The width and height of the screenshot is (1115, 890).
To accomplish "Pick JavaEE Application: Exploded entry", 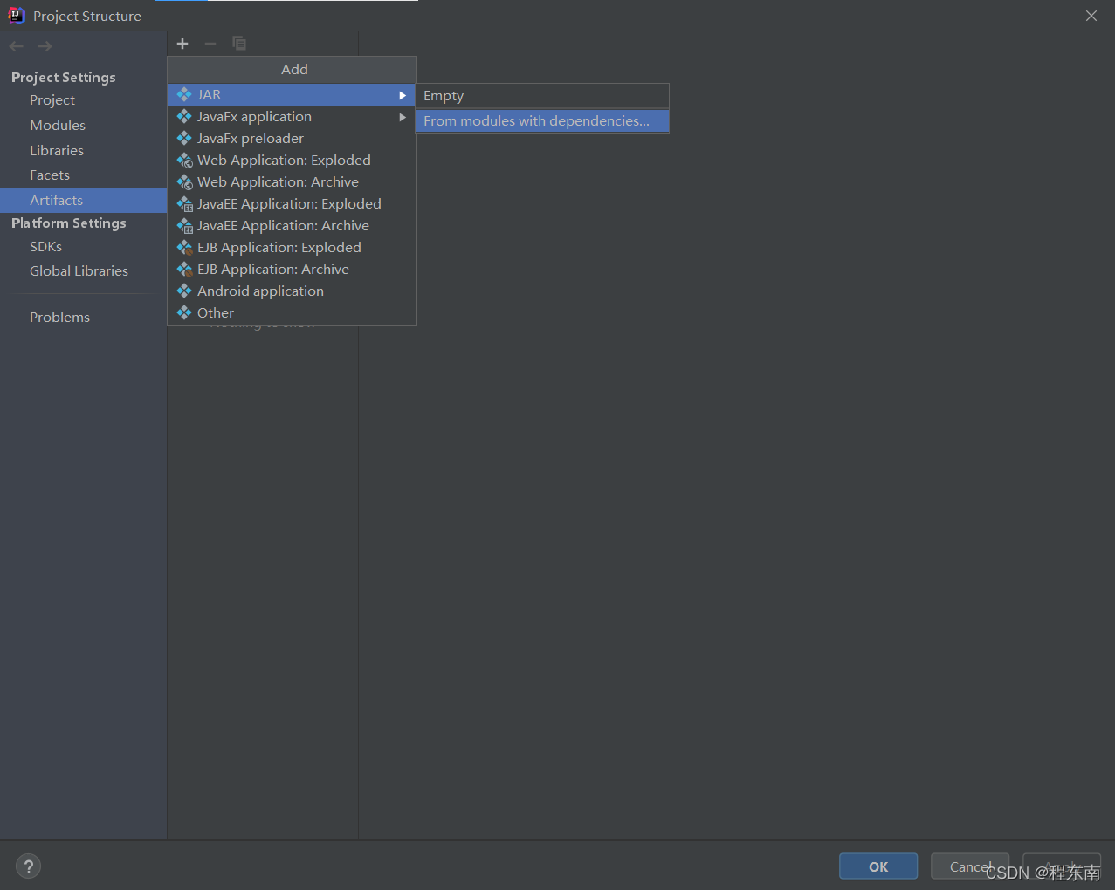I will point(292,203).
